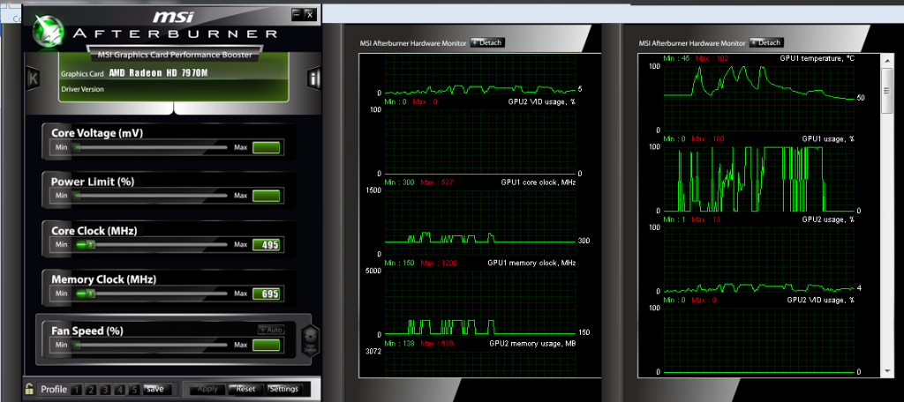Click the Power Limit value field

coord(267,196)
